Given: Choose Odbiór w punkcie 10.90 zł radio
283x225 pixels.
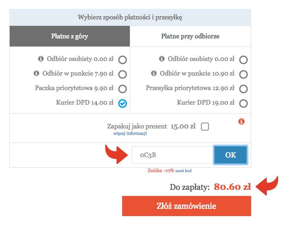Looking at the screenshot, I should 243,74.
